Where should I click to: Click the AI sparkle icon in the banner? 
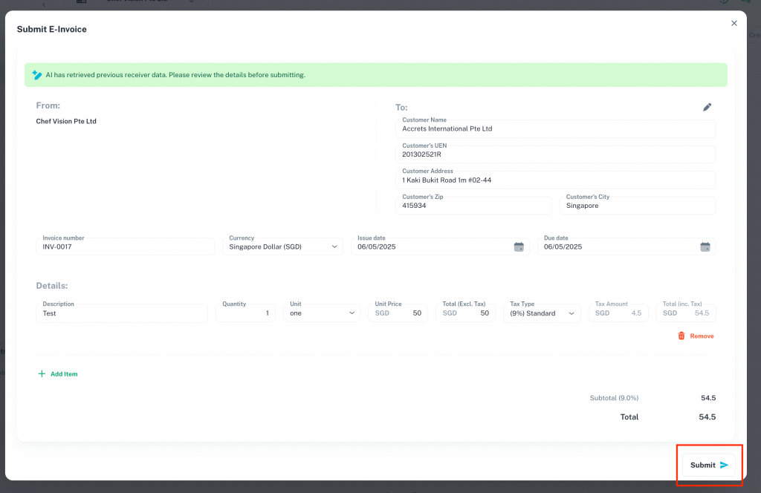pos(37,75)
